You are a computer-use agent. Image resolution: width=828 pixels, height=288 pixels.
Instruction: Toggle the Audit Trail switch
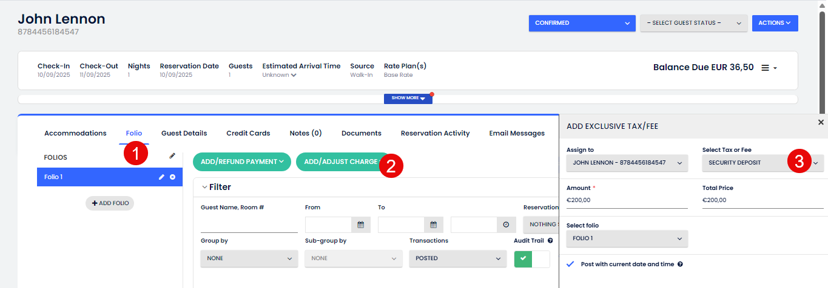pyautogui.click(x=531, y=259)
